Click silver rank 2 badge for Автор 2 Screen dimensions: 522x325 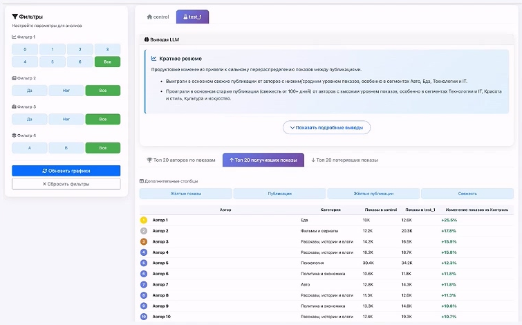point(144,231)
